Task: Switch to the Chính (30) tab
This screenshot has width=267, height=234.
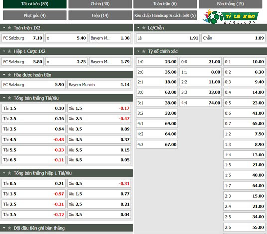Action: point(100,4)
